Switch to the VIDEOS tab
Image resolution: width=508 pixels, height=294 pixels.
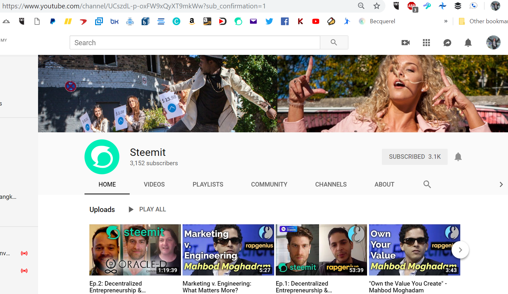pyautogui.click(x=154, y=184)
